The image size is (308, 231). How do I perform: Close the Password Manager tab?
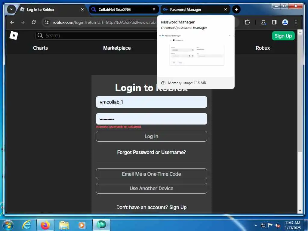coord(226,9)
